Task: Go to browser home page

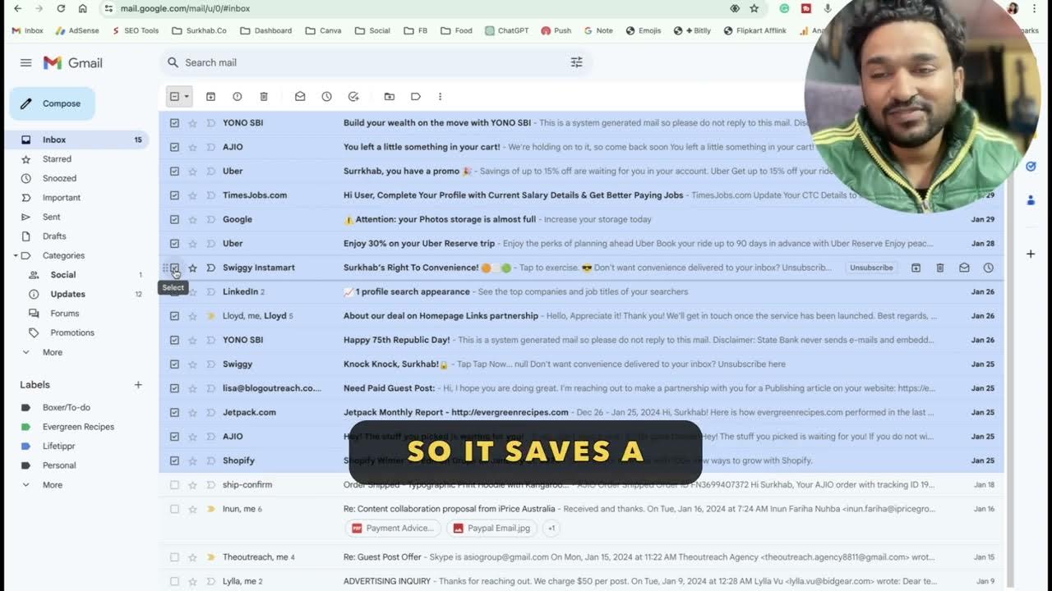Action: 82,8
